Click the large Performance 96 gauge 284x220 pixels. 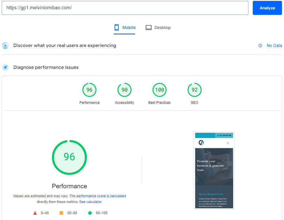[70, 157]
